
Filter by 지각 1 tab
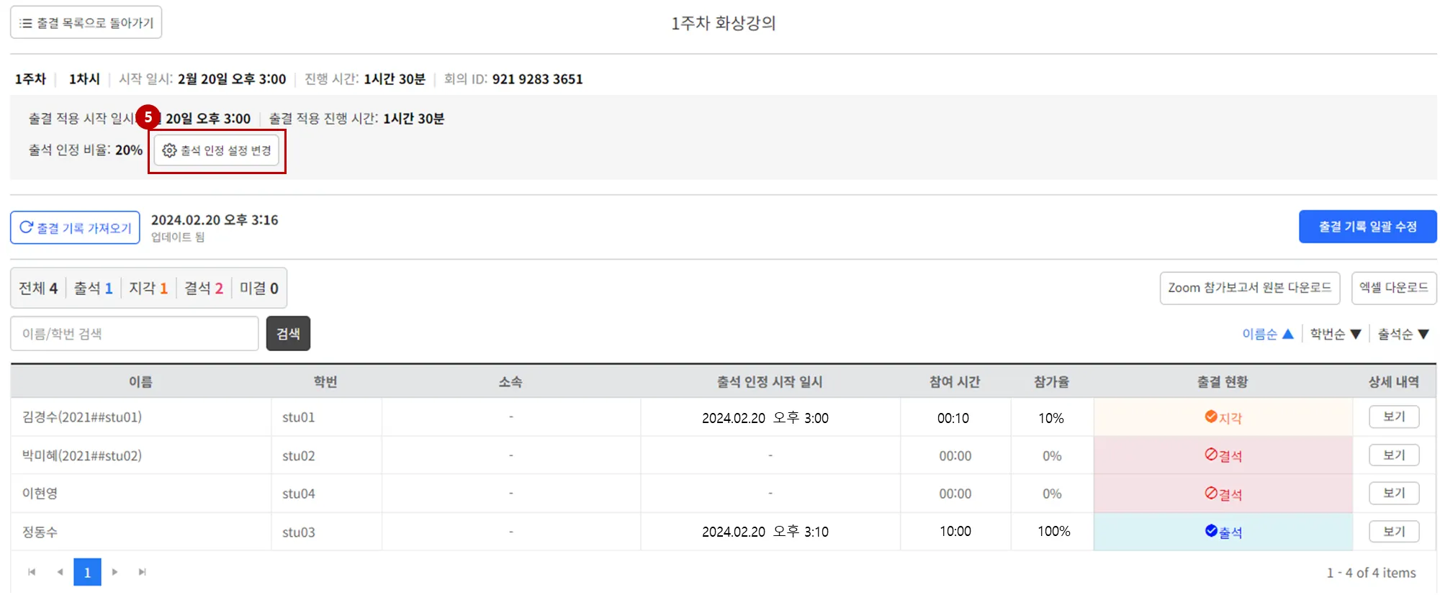click(x=148, y=289)
